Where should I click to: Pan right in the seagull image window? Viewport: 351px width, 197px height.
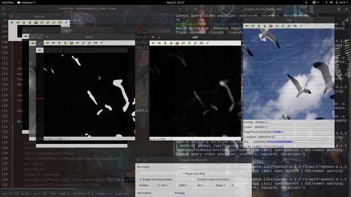click(x=253, y=26)
